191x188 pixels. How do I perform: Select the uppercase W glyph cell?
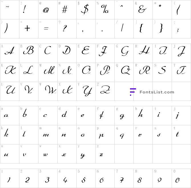48,91
